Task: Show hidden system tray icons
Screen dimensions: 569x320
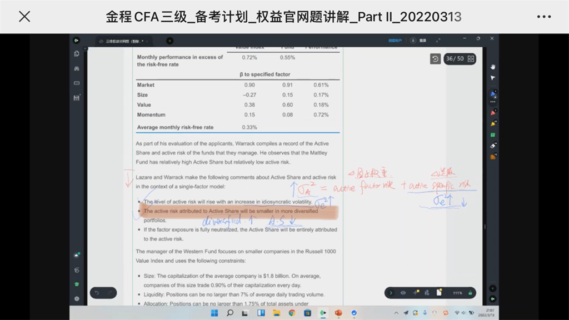Action: click(396, 313)
